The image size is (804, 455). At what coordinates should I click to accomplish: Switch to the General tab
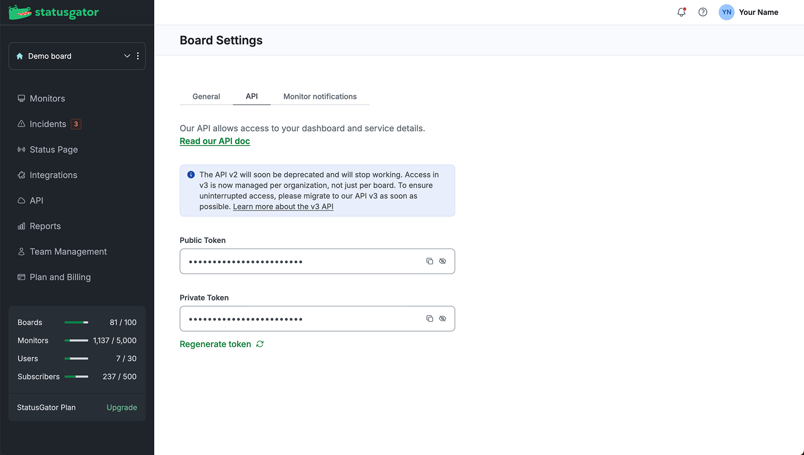pos(206,96)
